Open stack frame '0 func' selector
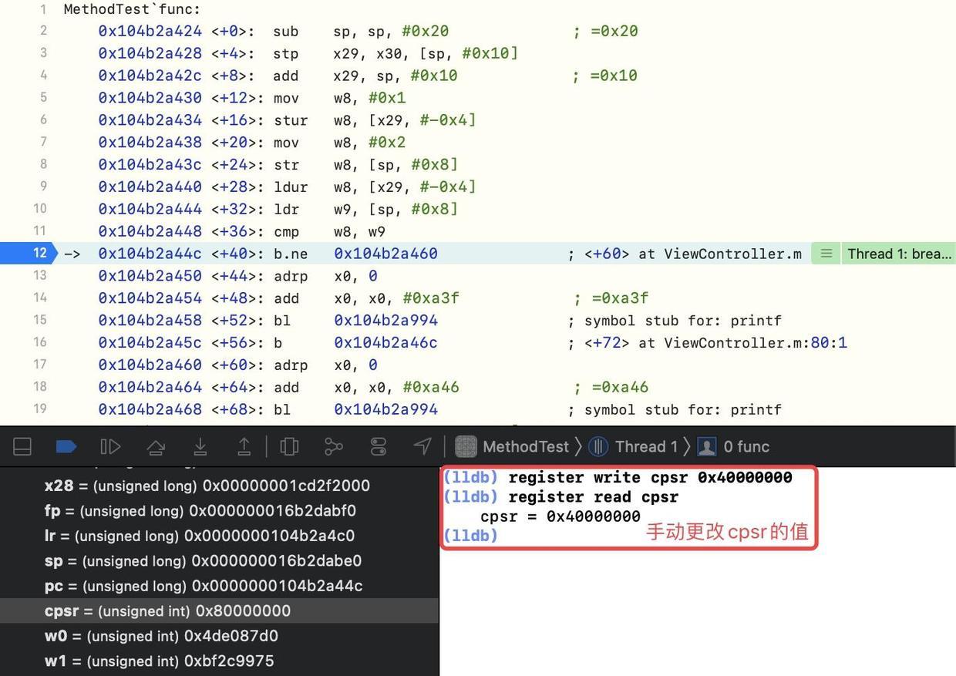Screen dimensions: 956x676 pyautogui.click(x=733, y=446)
